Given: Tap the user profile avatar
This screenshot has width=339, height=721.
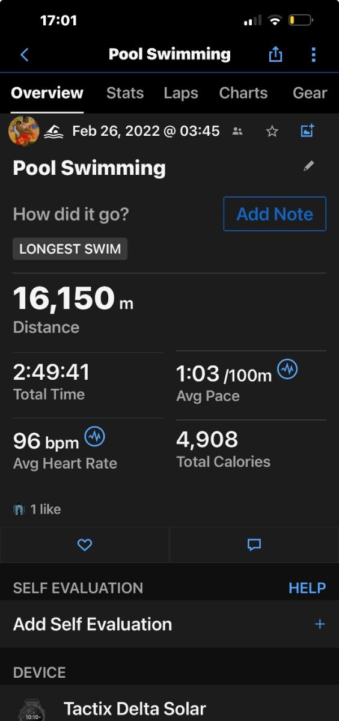Looking at the screenshot, I should coord(24,130).
